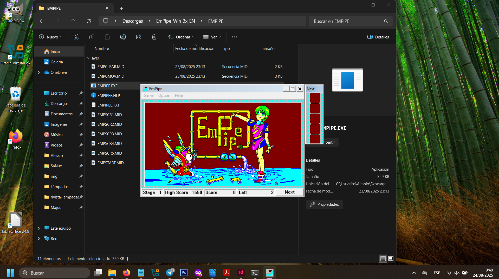This screenshot has width=499, height=279.
Task: Click the Delete trash icon
Action: pos(154,37)
